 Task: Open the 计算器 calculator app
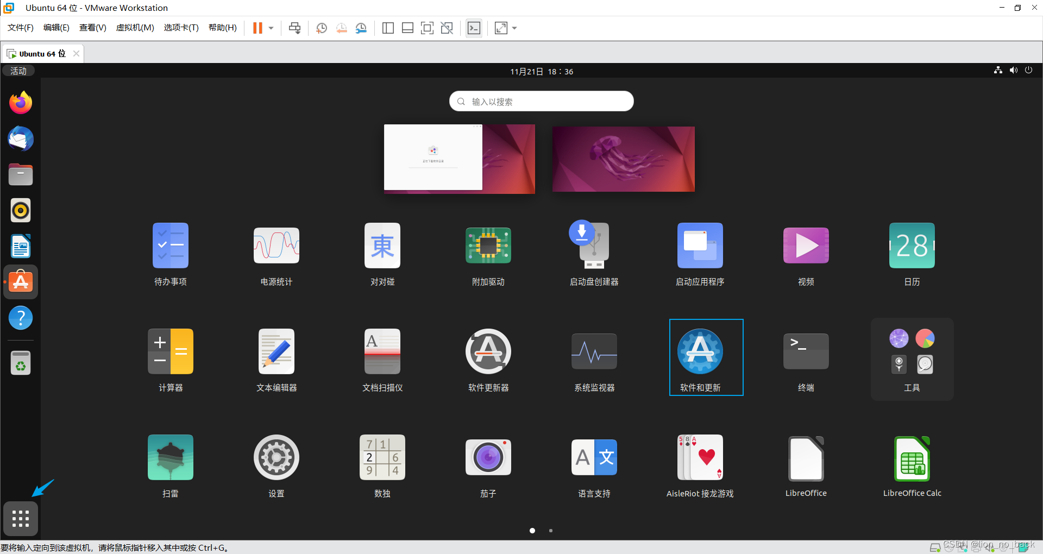pyautogui.click(x=170, y=351)
